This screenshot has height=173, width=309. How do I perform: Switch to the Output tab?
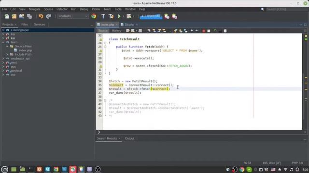129,138
